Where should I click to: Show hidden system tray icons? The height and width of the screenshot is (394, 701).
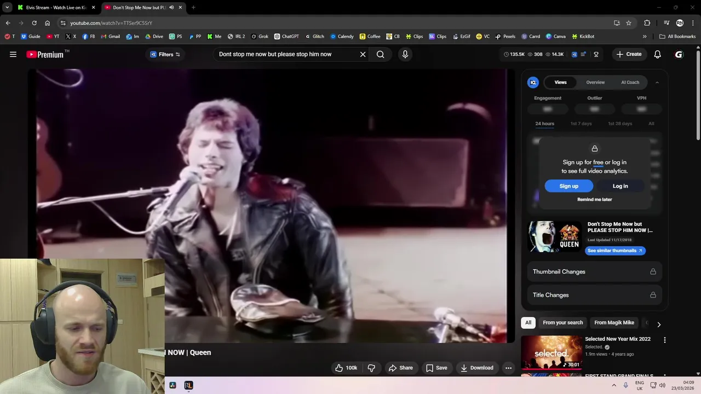pyautogui.click(x=614, y=385)
